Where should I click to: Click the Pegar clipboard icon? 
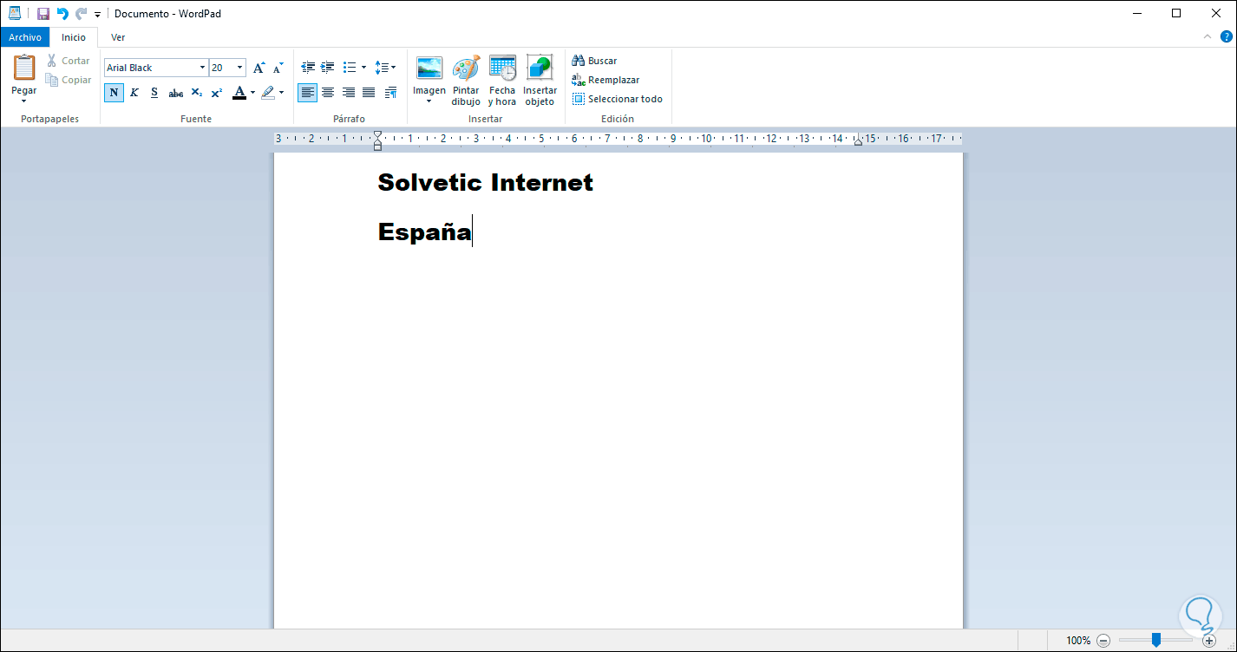(24, 68)
